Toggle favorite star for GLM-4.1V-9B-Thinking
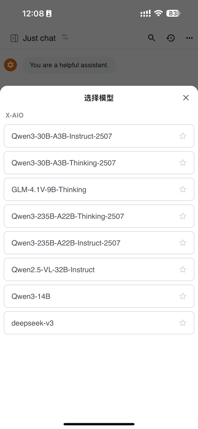This screenshot has height=429, width=198. 183,189
